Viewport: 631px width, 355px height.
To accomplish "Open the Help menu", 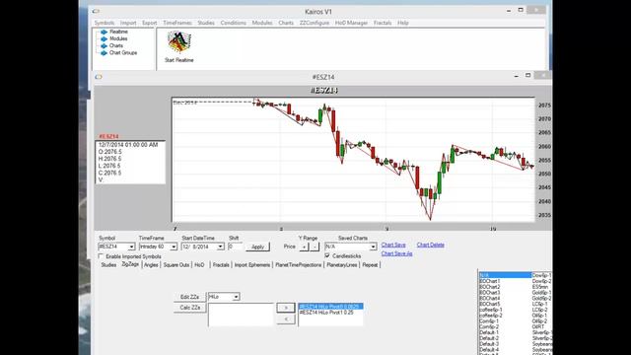I will point(403,23).
